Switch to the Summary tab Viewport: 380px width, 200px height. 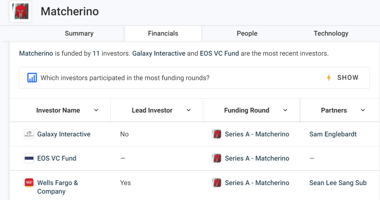coord(79,33)
